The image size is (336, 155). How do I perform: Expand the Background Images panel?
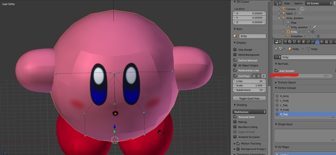click(x=235, y=149)
